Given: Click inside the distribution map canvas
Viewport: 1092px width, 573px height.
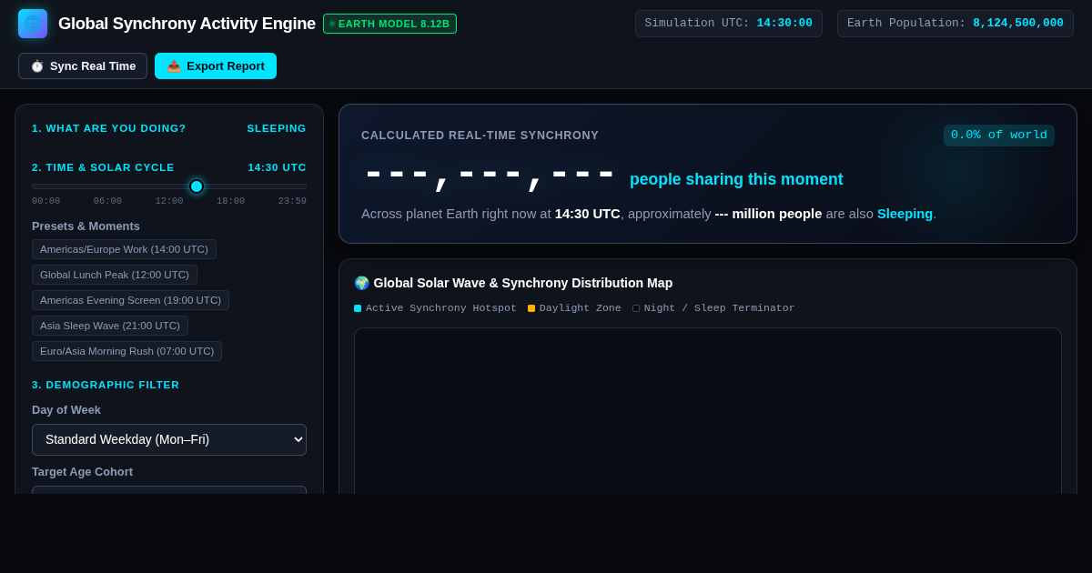Looking at the screenshot, I should click(x=708, y=411).
